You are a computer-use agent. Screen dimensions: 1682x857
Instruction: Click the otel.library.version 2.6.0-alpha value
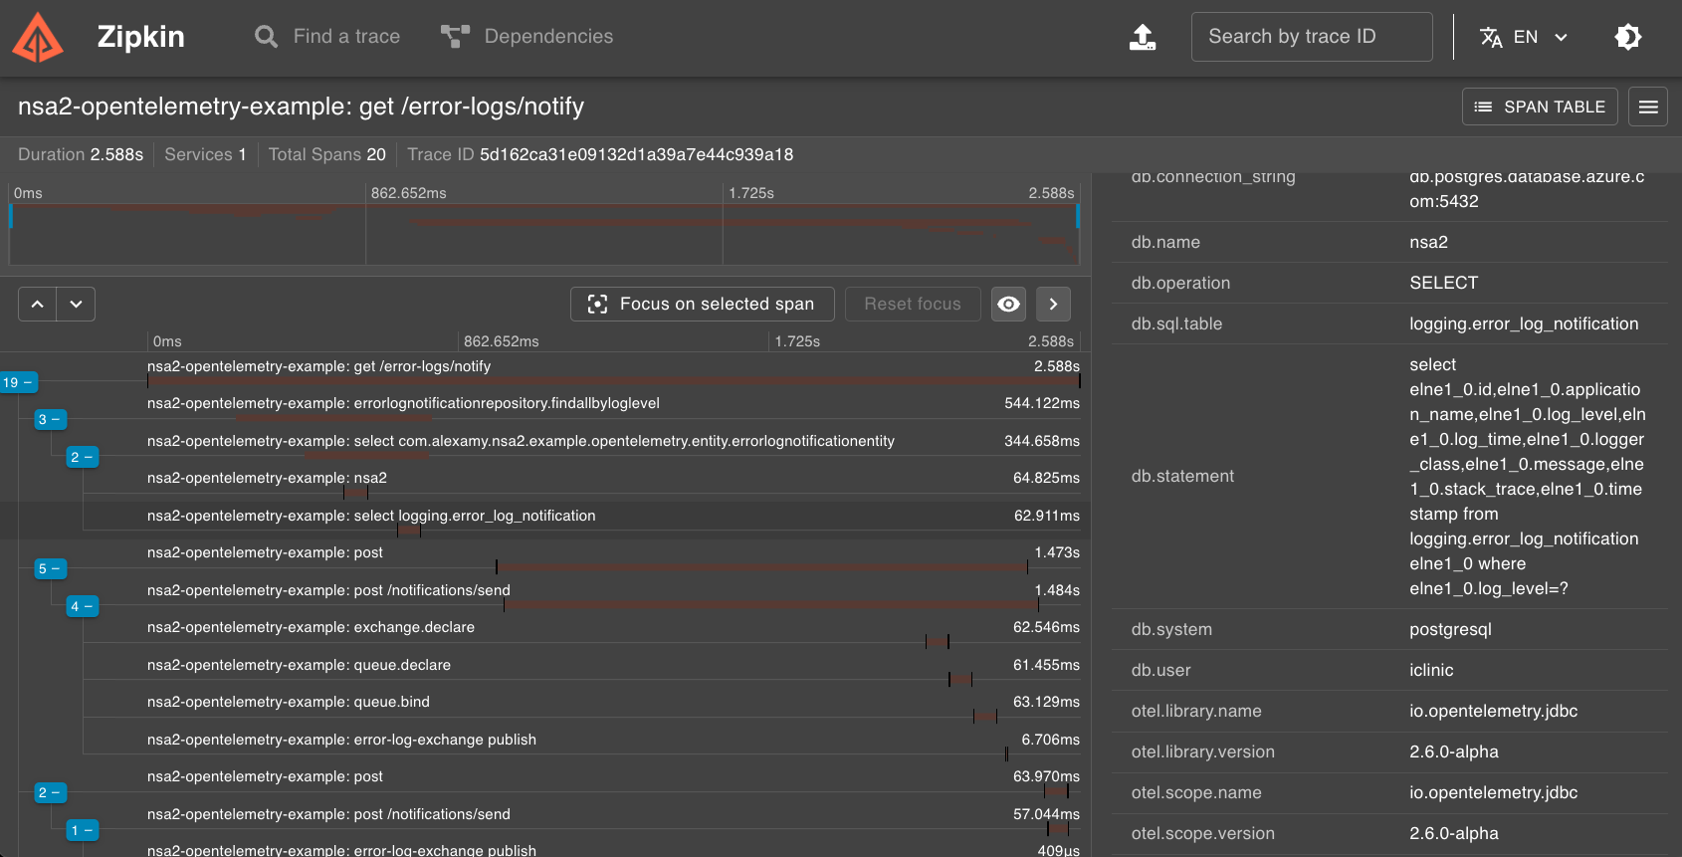click(1453, 751)
